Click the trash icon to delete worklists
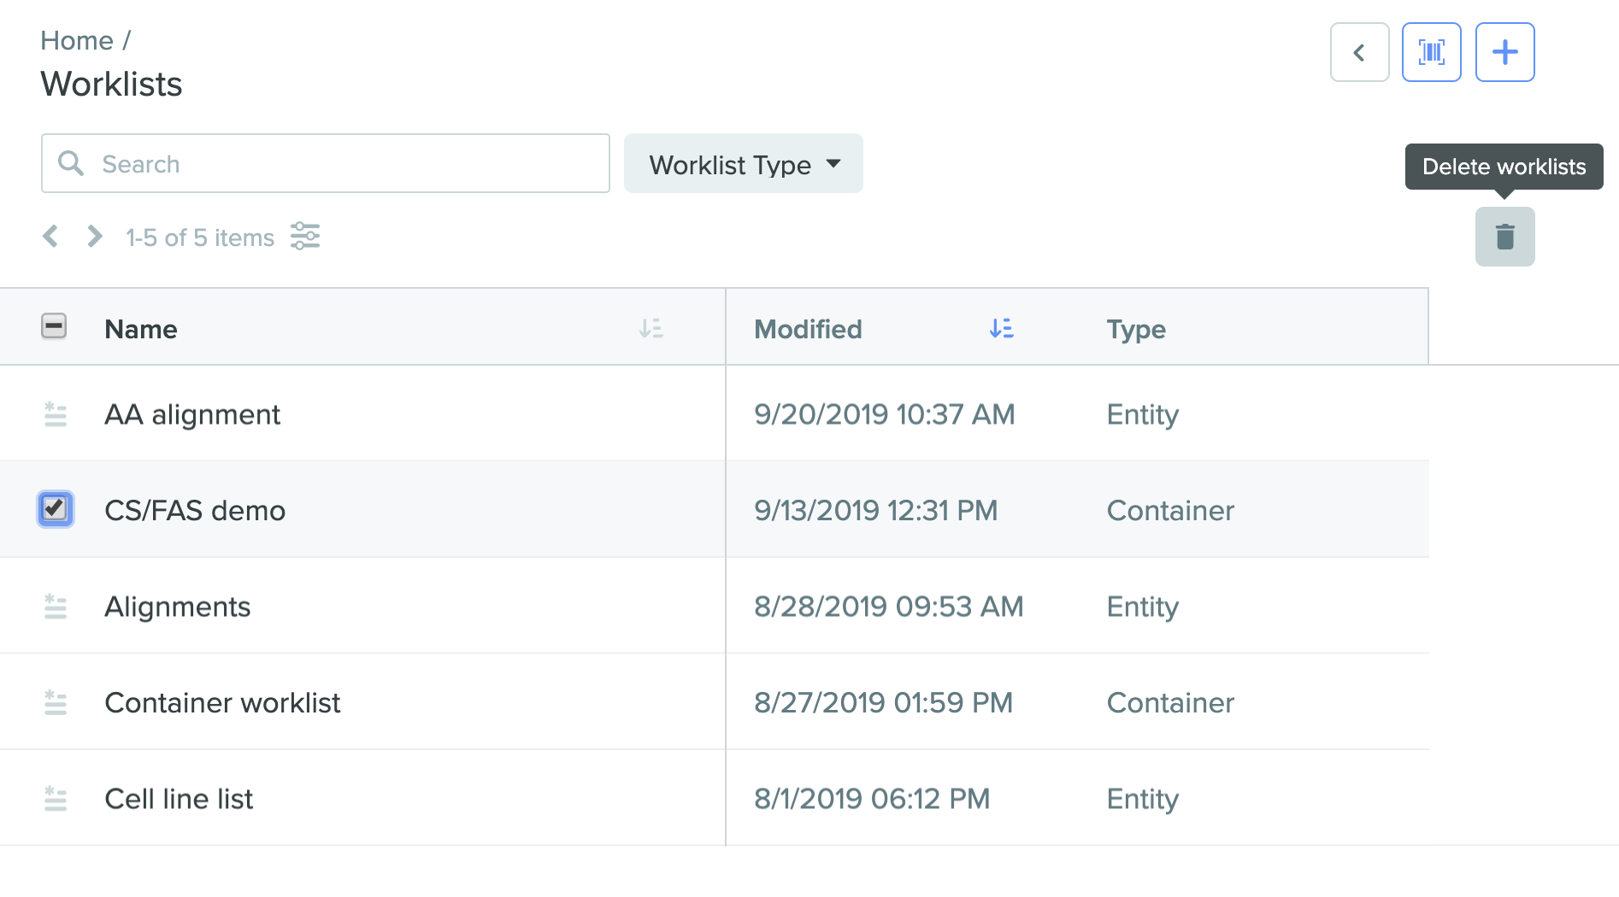 point(1504,237)
